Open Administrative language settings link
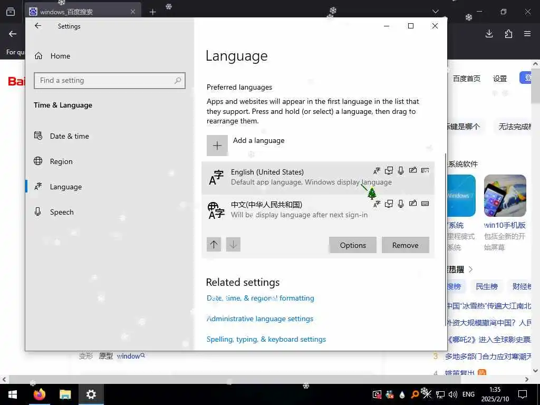The width and height of the screenshot is (540, 405). click(260, 319)
